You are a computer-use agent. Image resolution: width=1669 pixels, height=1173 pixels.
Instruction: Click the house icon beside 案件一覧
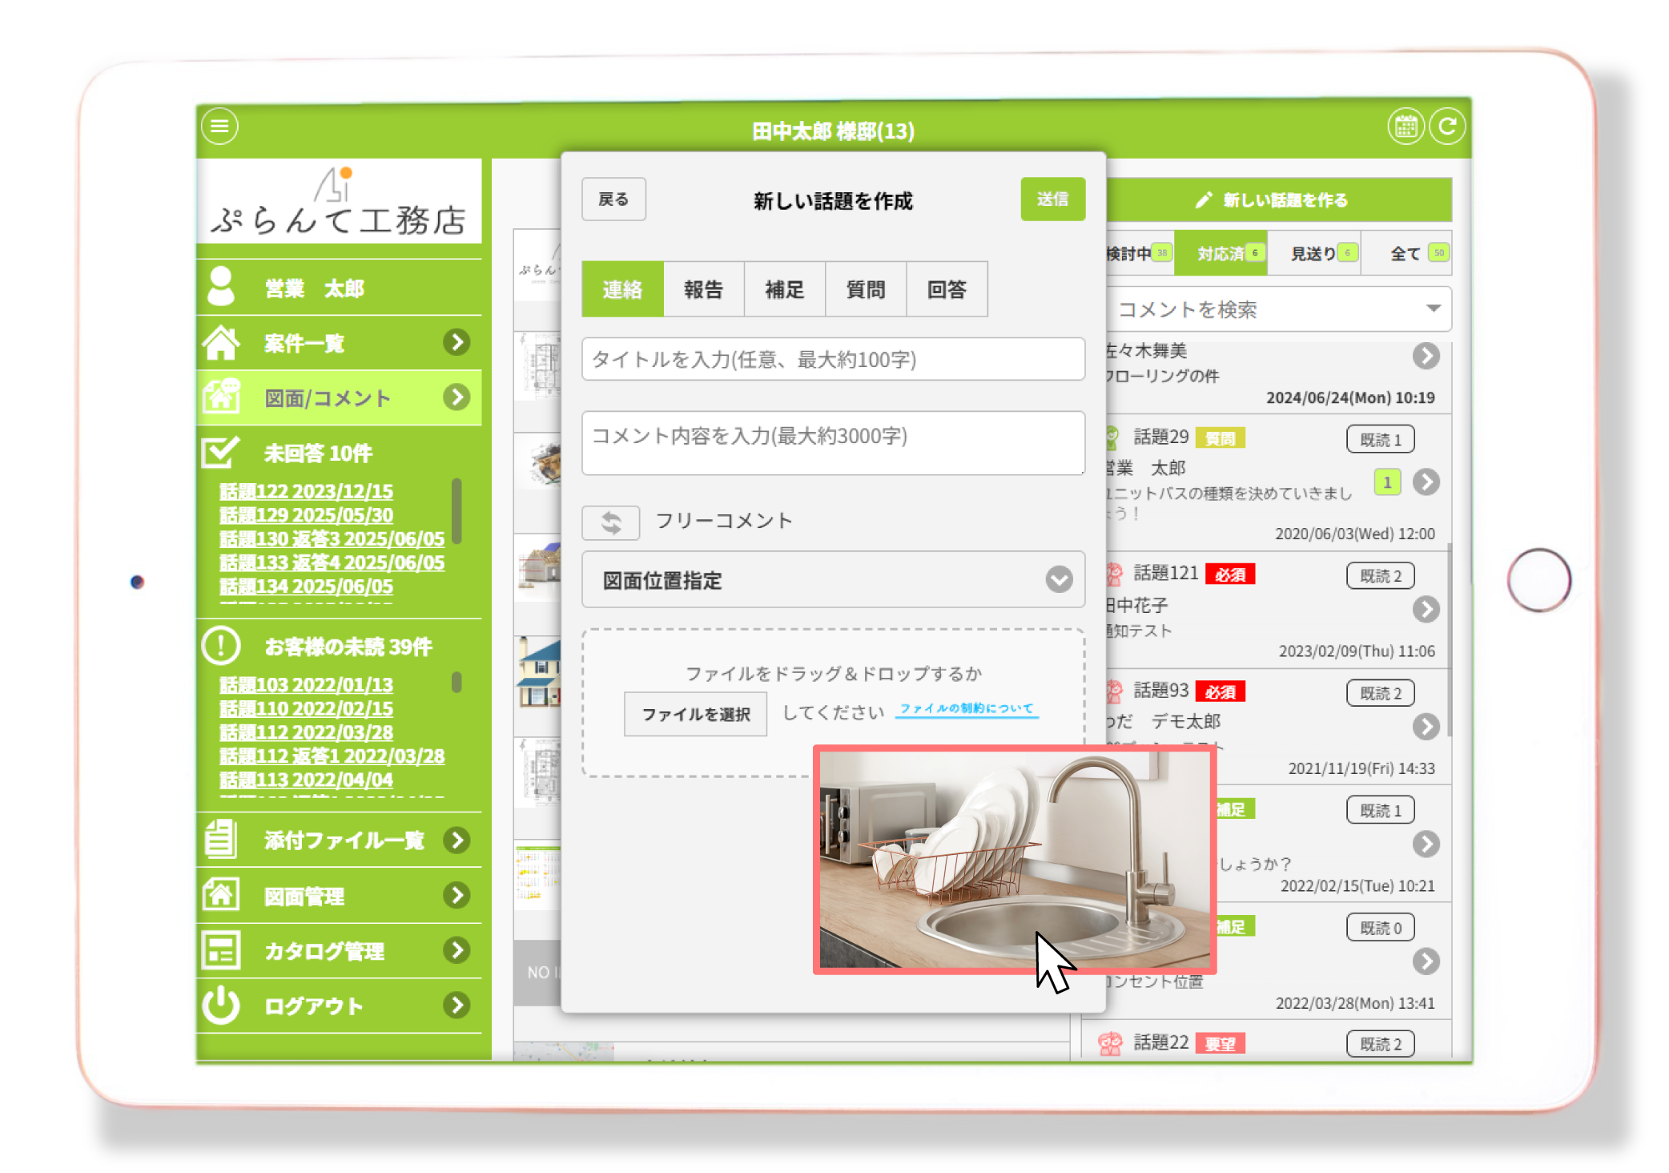[x=221, y=342]
